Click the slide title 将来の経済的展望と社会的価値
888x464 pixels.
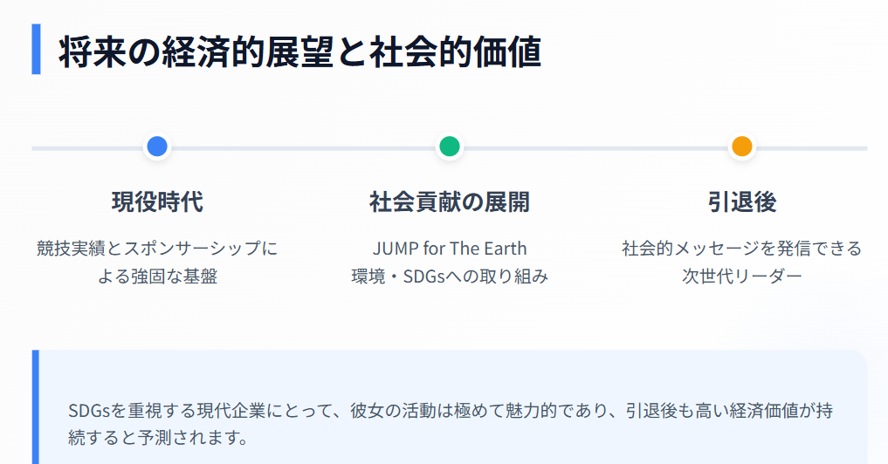(x=299, y=52)
